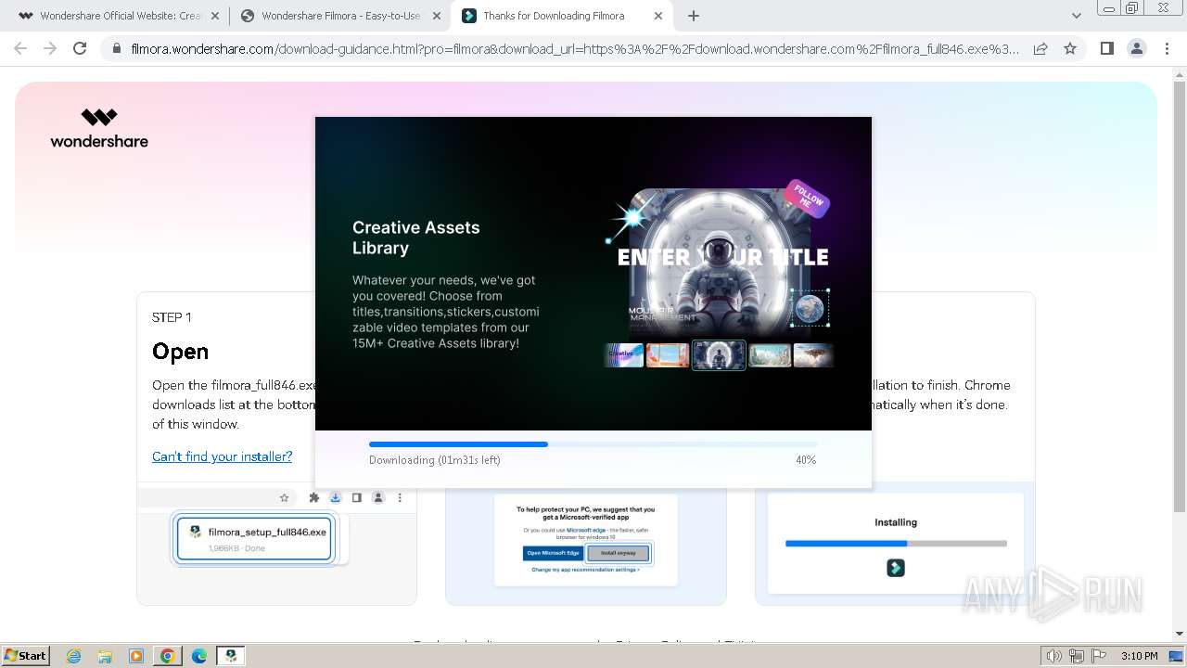The width and height of the screenshot is (1187, 668).
Task: Open File Explorer from taskbar
Action: [x=105, y=656]
